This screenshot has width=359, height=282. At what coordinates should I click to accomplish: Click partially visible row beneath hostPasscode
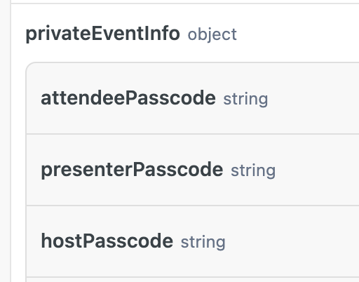pyautogui.click(x=193, y=280)
